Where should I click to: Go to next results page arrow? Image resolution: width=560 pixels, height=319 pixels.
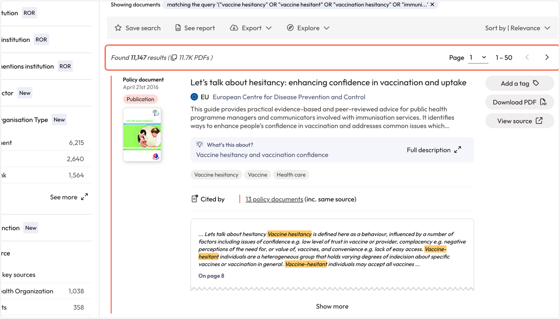(x=547, y=57)
